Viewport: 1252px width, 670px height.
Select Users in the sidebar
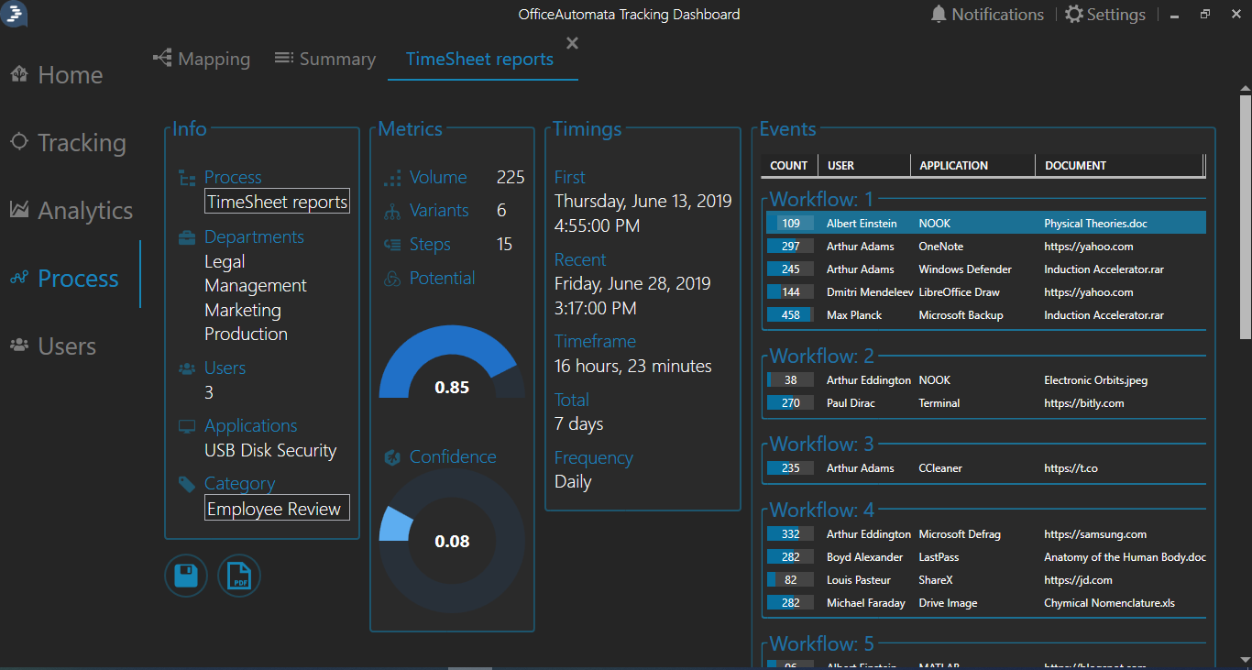(53, 346)
